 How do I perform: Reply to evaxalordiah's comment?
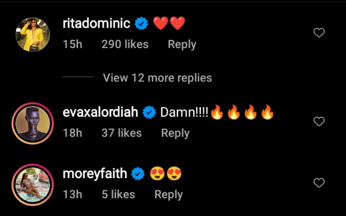(x=175, y=133)
